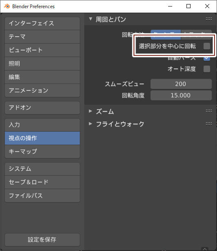Go to the 編集 preferences tab
217x251 pixels.
coord(42,77)
